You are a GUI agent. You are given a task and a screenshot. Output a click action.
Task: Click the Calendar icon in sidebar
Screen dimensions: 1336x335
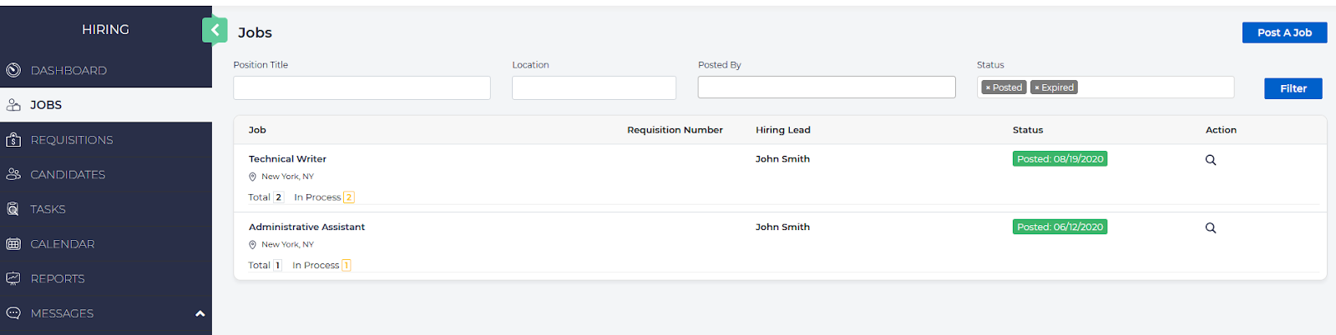point(13,244)
